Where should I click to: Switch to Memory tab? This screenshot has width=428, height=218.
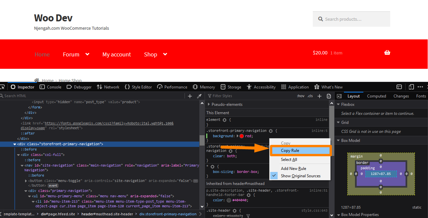tap(204, 87)
